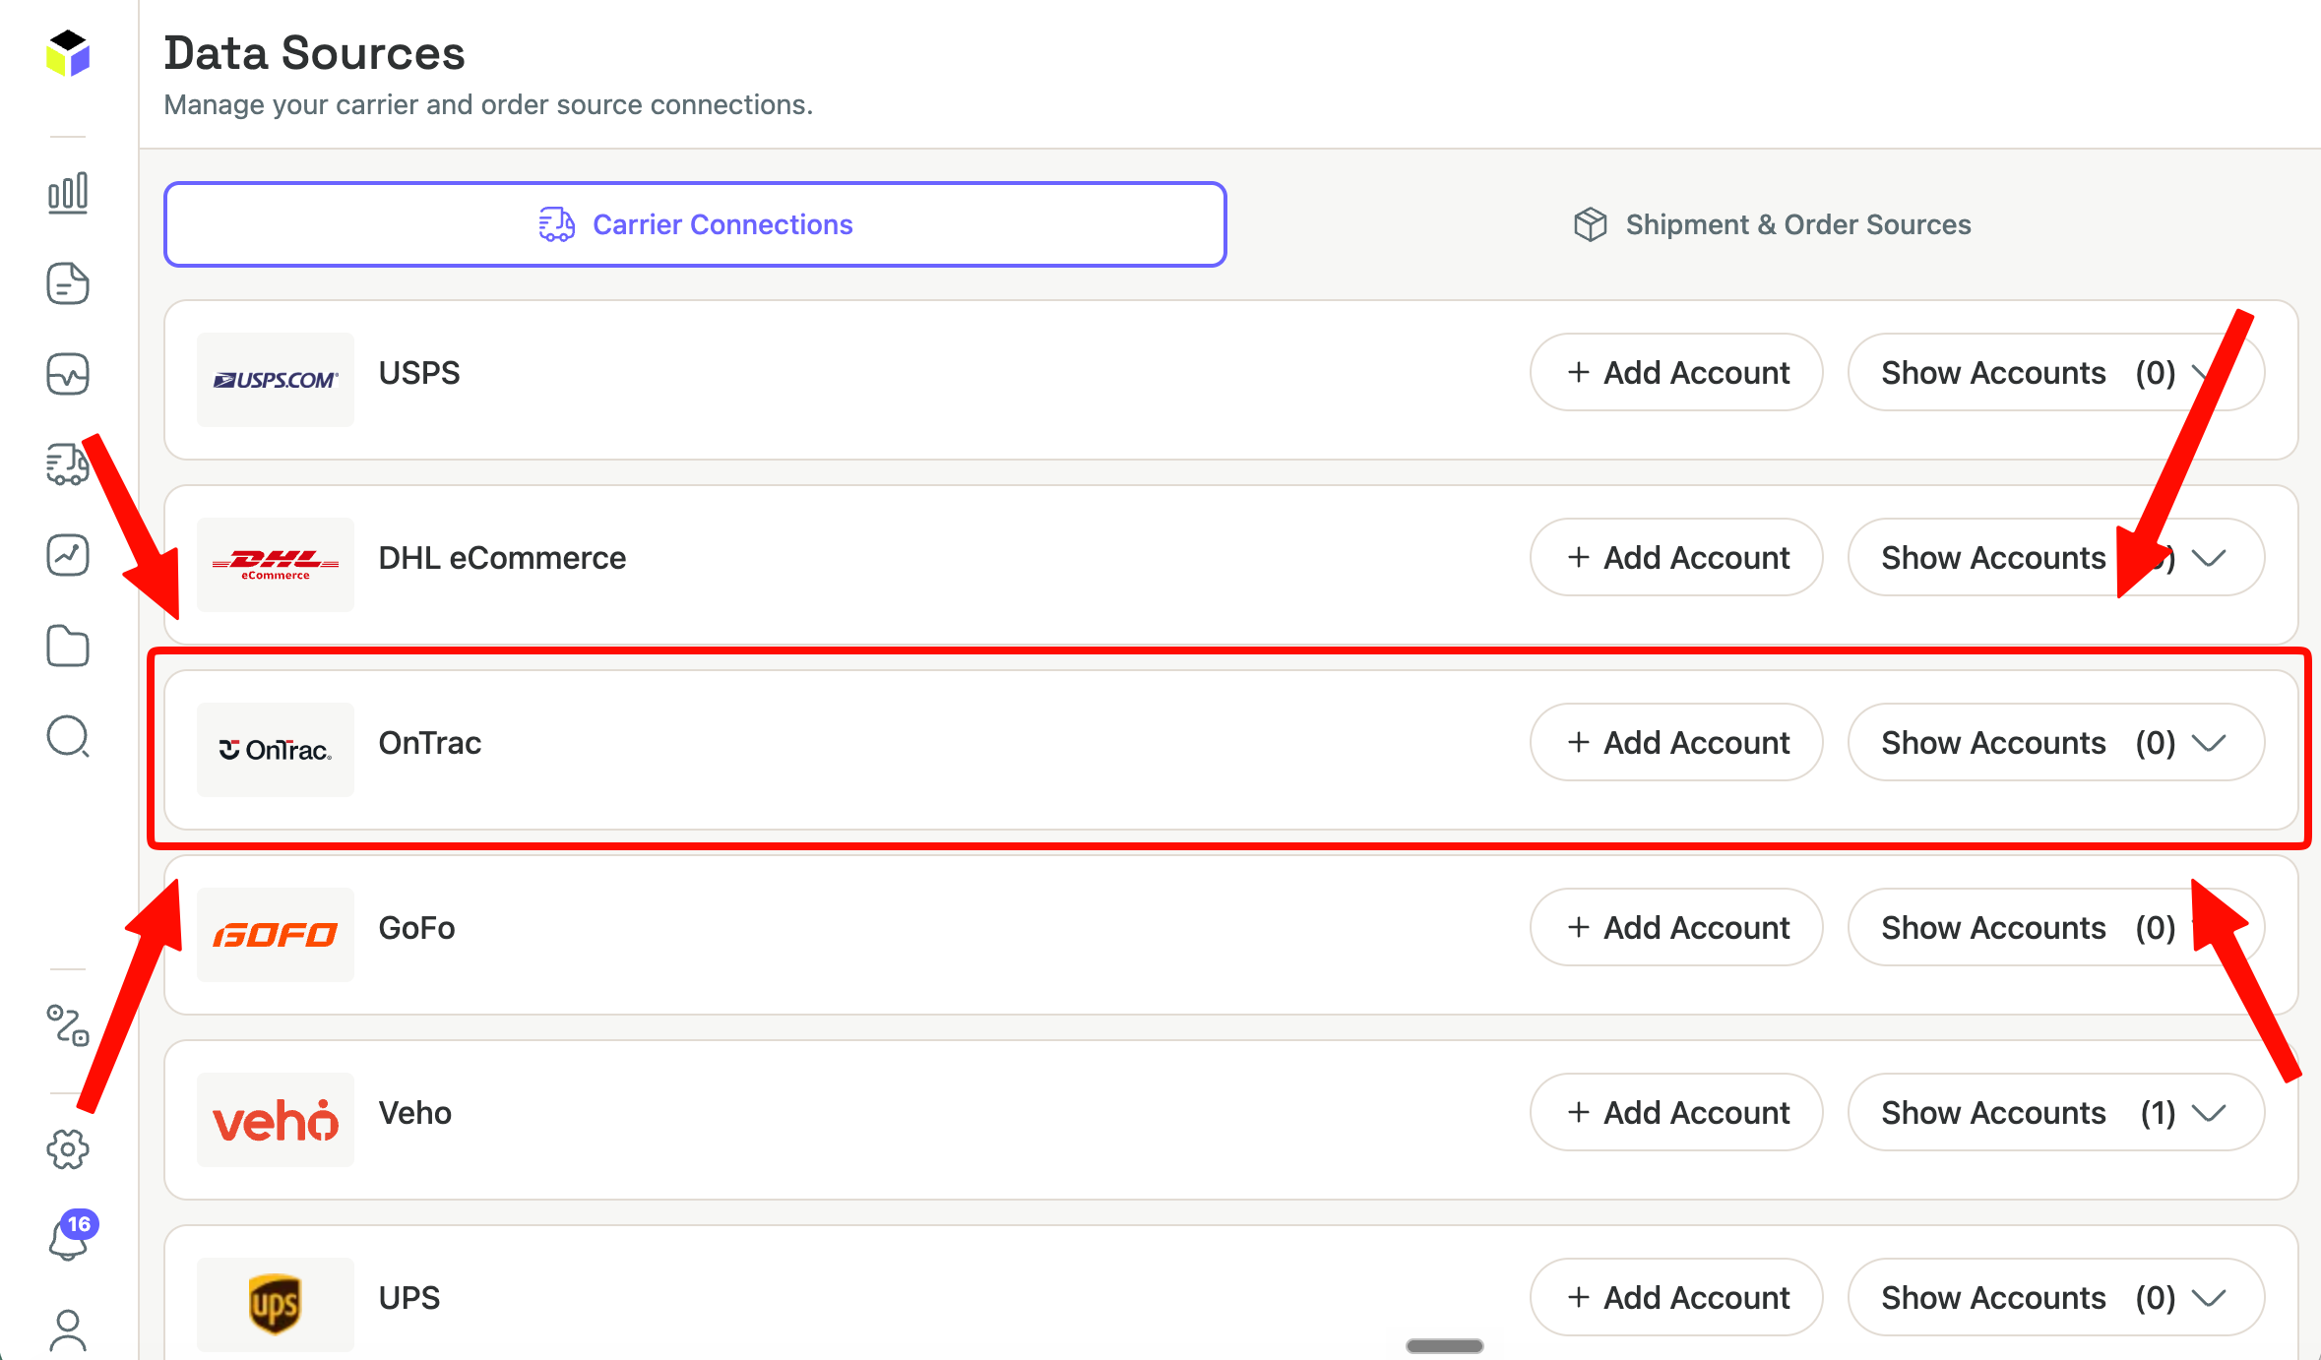Add an account for Veho
The width and height of the screenshot is (2321, 1360).
[1676, 1112]
